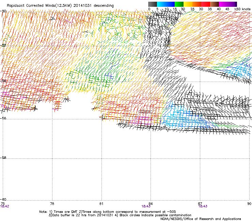Click the '35' legend scale number
Image resolution: width=252 pixels, height=221 pixels.
[210, 9]
